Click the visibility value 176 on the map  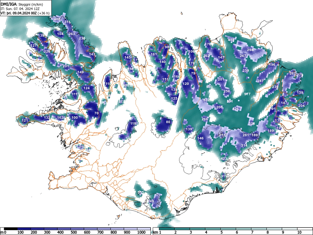pyautogui.click(x=208, y=44)
